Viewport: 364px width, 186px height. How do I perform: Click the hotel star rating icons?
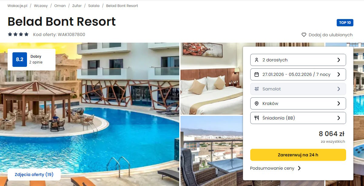pyautogui.click(x=18, y=34)
